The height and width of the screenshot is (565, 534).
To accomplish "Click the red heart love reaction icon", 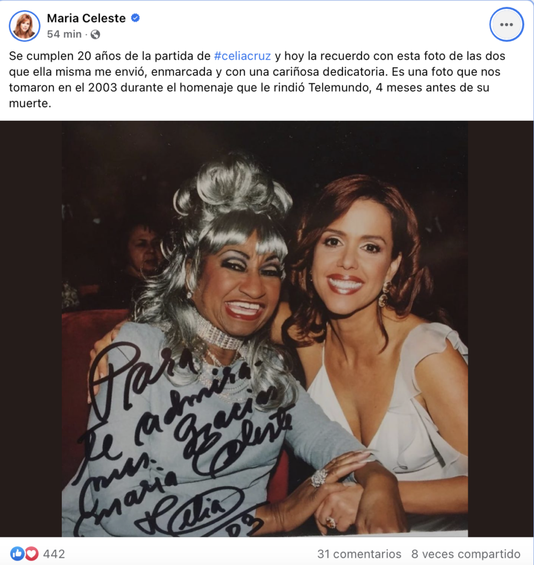I will click(x=31, y=553).
